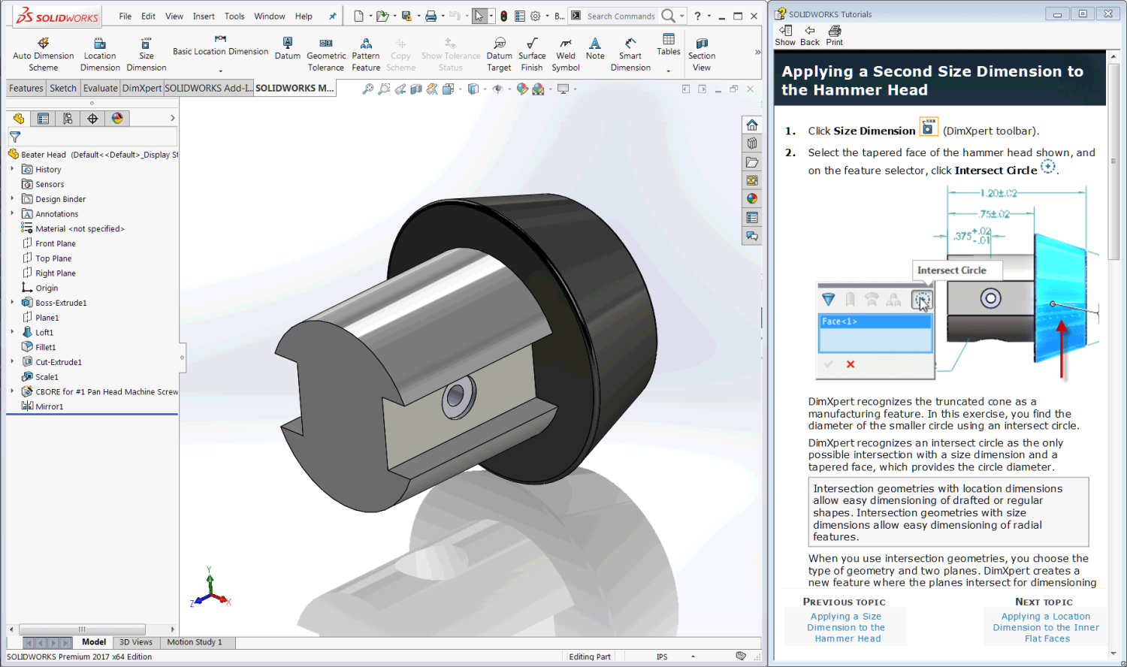Switch to the Motion Study 1 tab
The width and height of the screenshot is (1127, 667).
195,642
